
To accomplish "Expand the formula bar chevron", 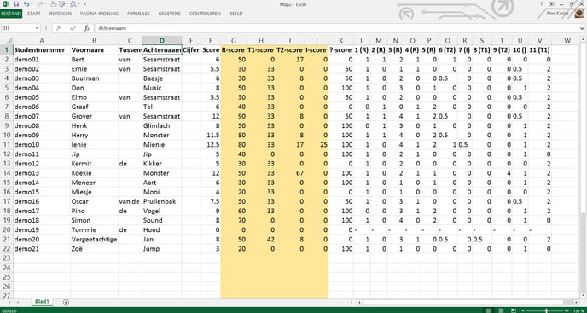I will point(583,28).
